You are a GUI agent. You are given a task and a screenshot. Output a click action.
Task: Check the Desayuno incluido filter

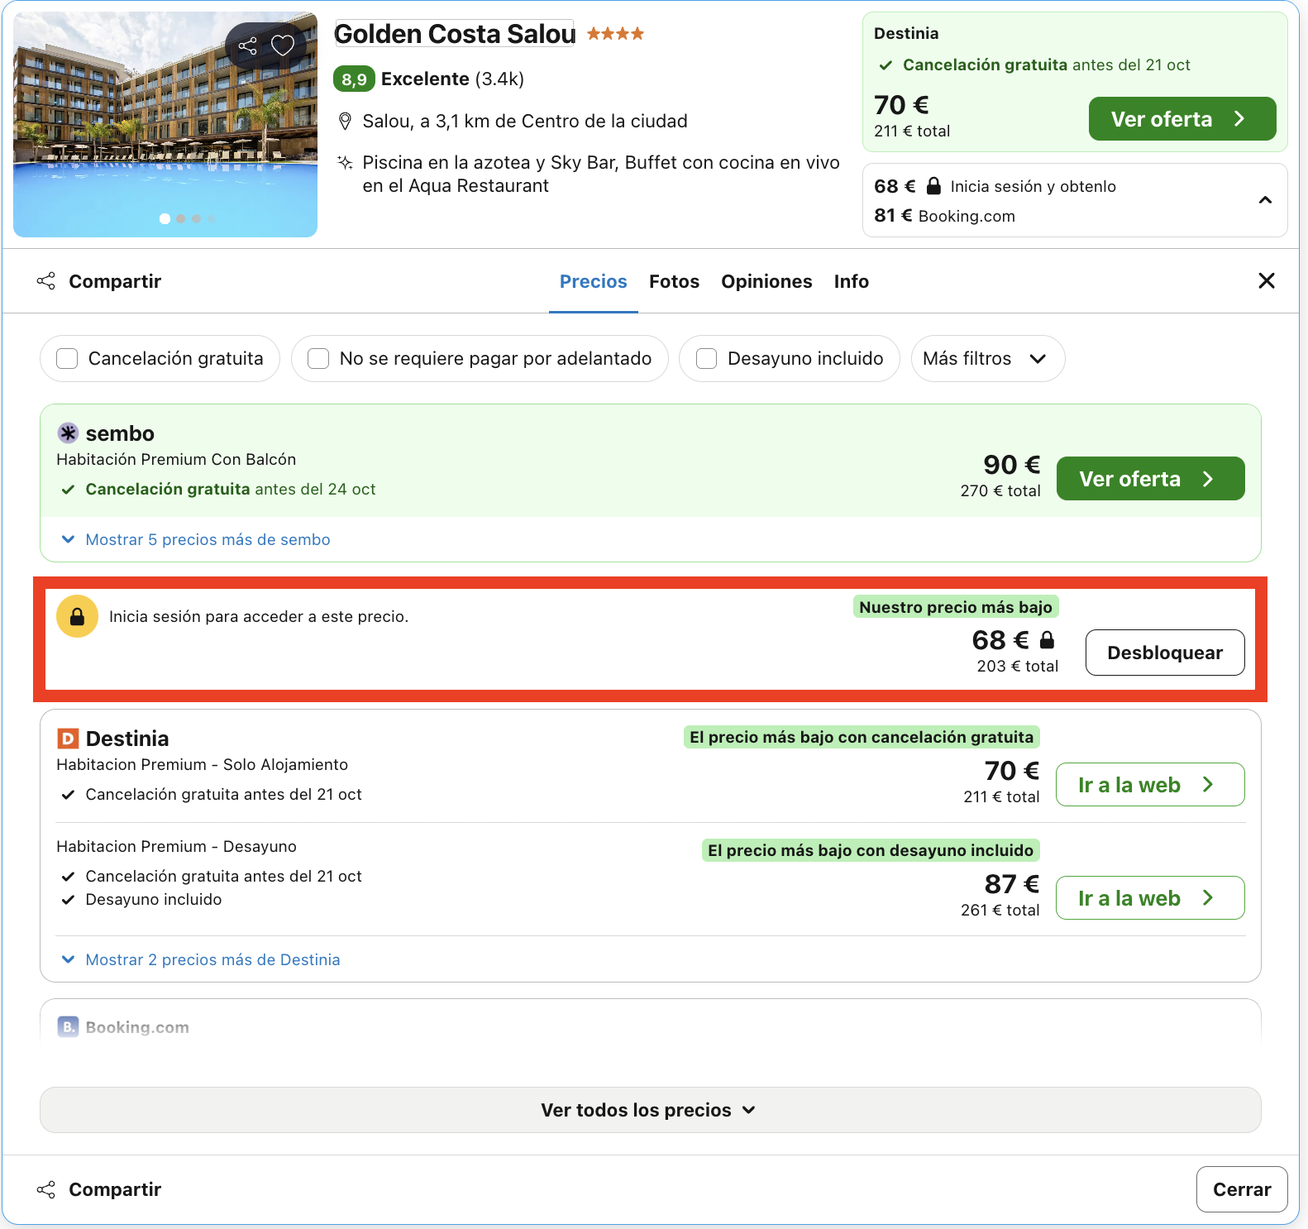pyautogui.click(x=706, y=358)
